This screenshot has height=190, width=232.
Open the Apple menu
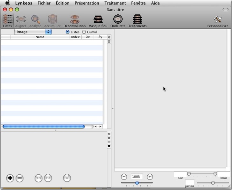[7, 3]
